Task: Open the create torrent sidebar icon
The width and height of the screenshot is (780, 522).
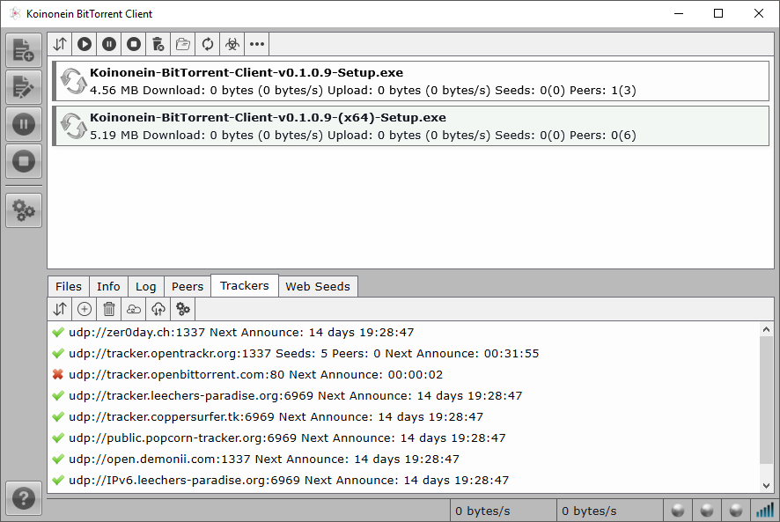Action: [x=24, y=87]
